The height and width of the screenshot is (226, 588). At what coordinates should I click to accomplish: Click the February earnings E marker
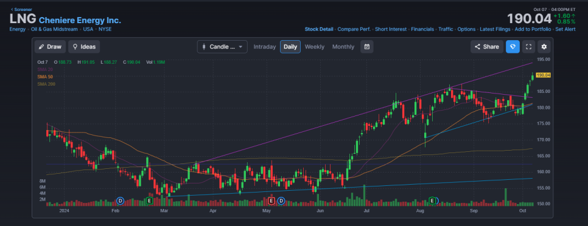(x=149, y=201)
